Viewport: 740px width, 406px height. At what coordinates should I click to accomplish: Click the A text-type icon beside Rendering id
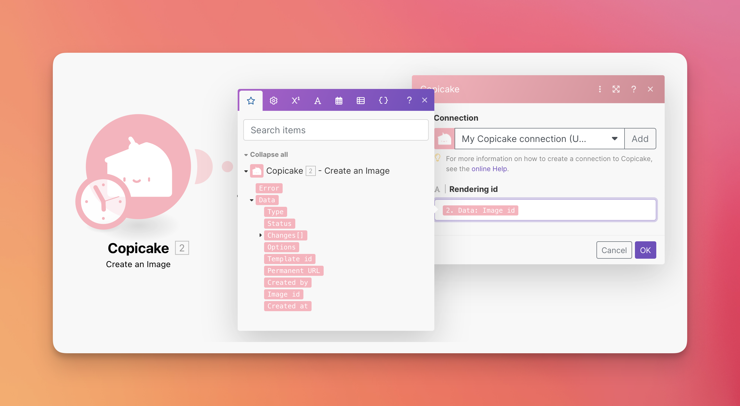tap(437, 189)
